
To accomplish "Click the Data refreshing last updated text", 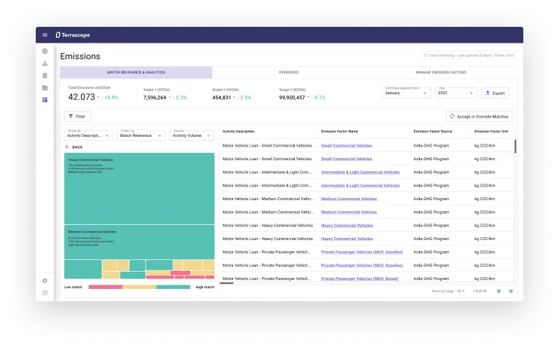I will pos(472,55).
